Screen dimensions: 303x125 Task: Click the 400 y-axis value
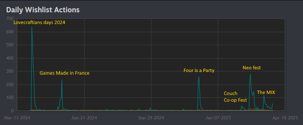[10, 58]
